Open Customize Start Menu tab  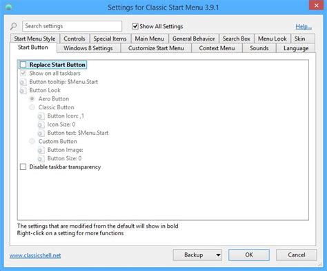coord(156,48)
